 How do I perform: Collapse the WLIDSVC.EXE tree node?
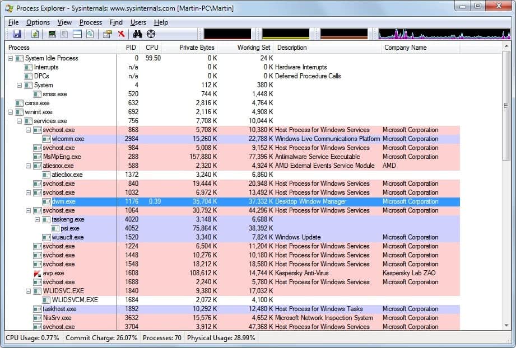[x=27, y=291]
